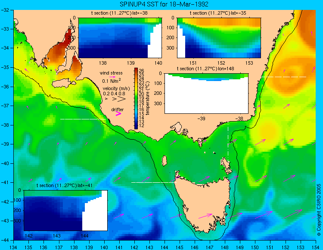
Task: Click the 153 x-axis label in lat=-35 inset
Action: [x=249, y=62]
